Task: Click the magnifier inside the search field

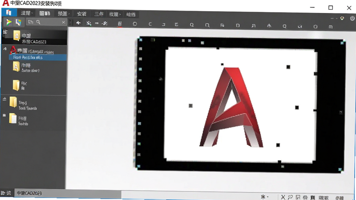Action: (x=38, y=22)
